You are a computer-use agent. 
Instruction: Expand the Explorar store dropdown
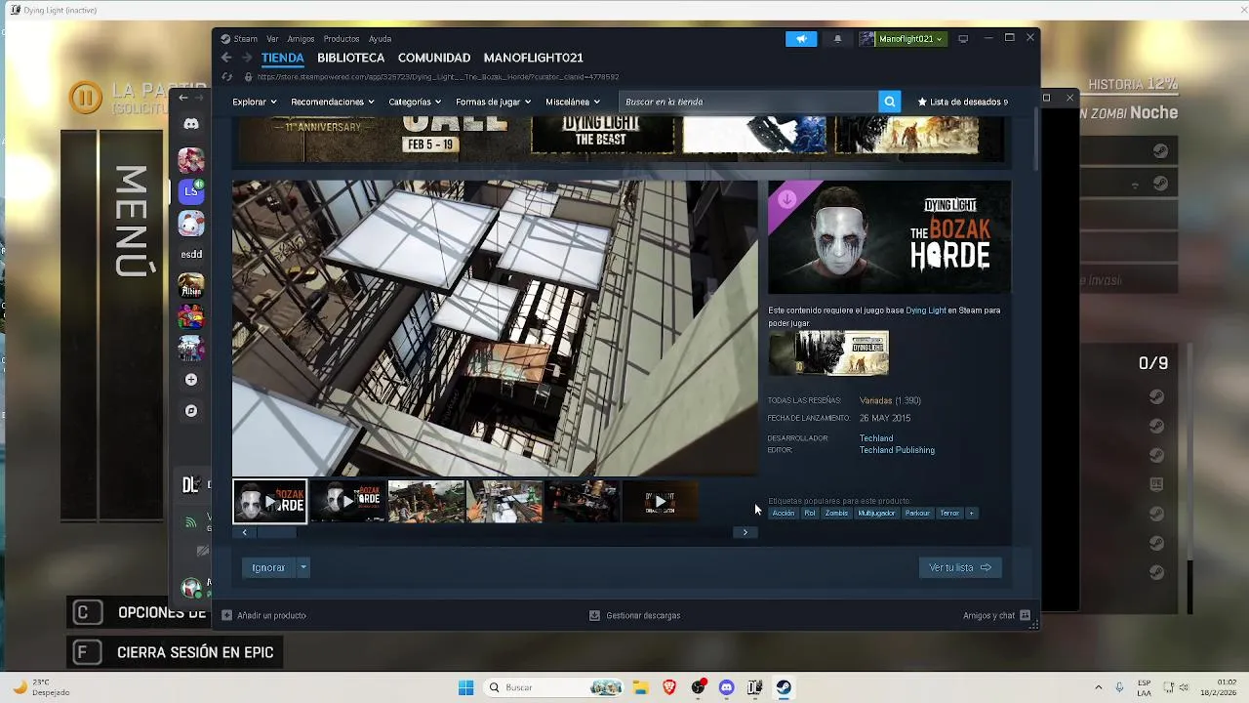pyautogui.click(x=254, y=102)
